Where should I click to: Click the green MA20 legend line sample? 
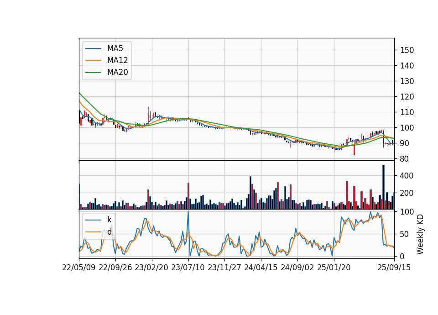(x=93, y=72)
